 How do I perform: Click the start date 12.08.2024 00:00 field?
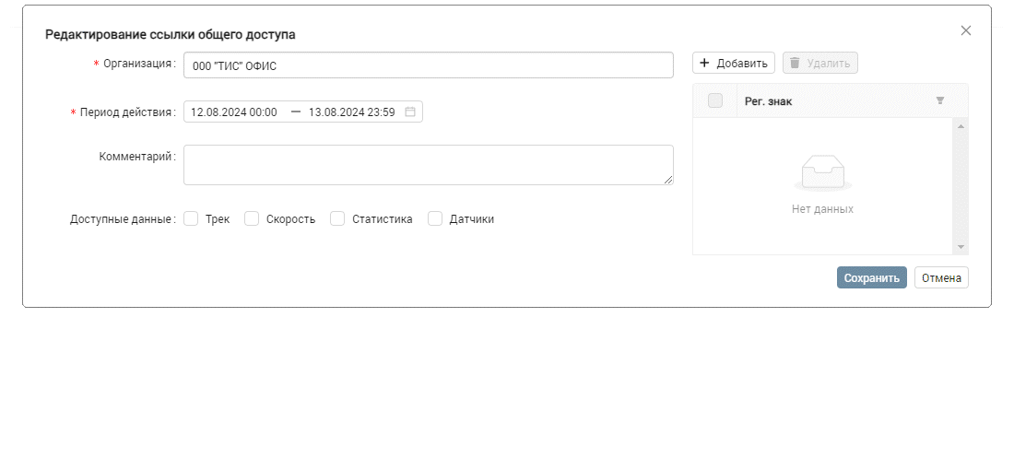point(234,112)
